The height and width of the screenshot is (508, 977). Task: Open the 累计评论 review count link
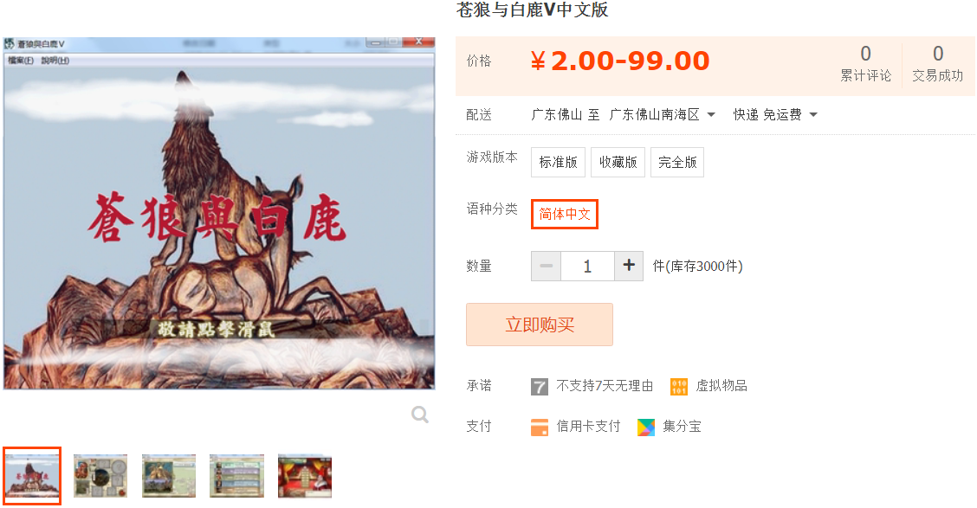pos(865,63)
